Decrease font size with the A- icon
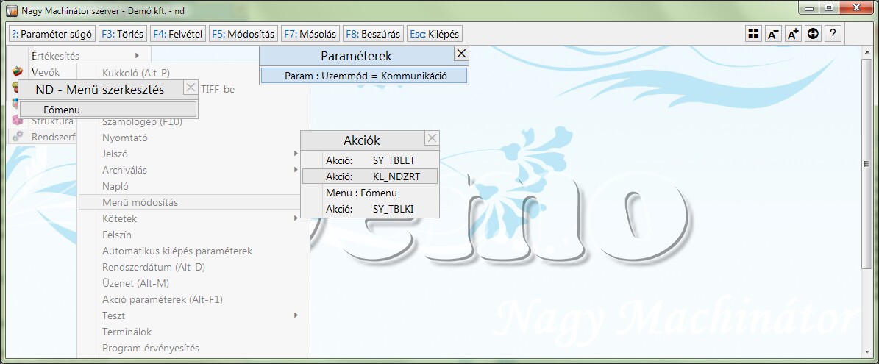The image size is (879, 364). (773, 34)
